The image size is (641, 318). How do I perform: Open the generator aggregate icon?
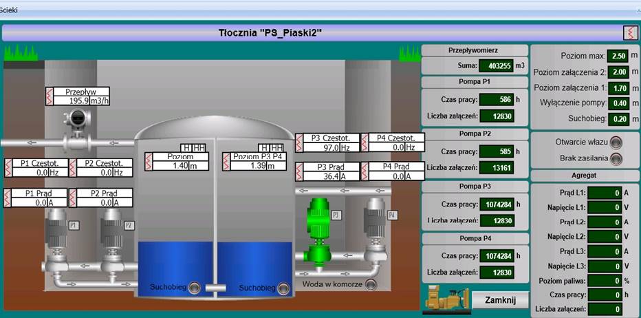coord(446,299)
